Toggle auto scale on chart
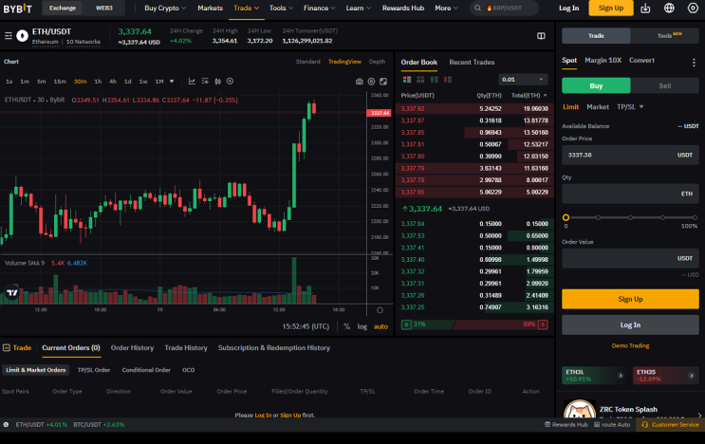This screenshot has width=705, height=444. pos(380,326)
